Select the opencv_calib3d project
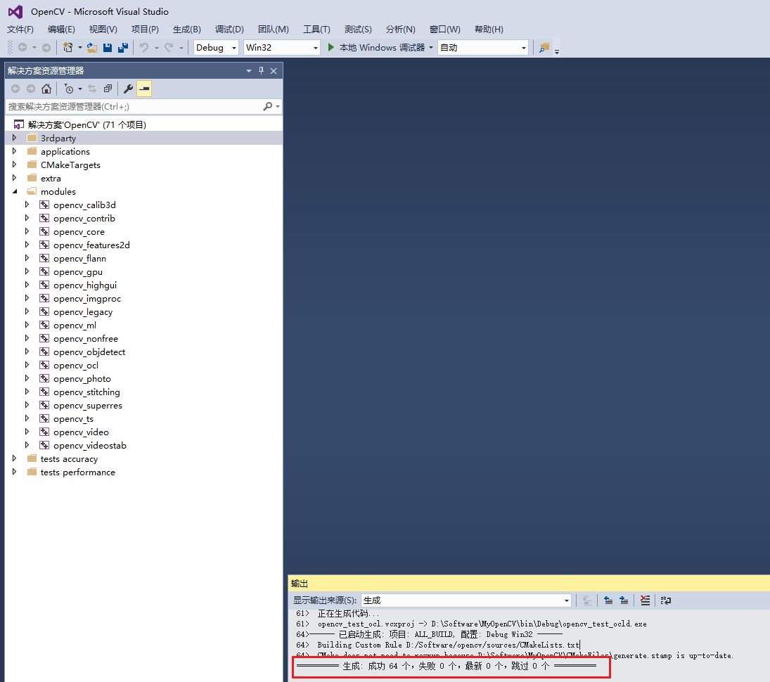This screenshot has height=682, width=770. tap(84, 205)
